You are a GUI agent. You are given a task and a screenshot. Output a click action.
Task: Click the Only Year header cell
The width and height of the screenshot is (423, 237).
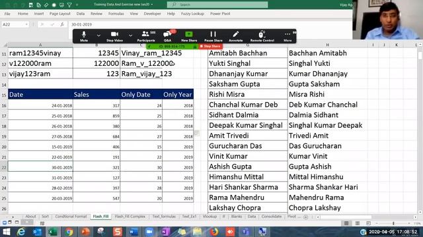(178, 95)
